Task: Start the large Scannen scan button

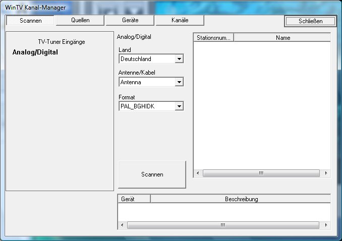Action: click(152, 174)
